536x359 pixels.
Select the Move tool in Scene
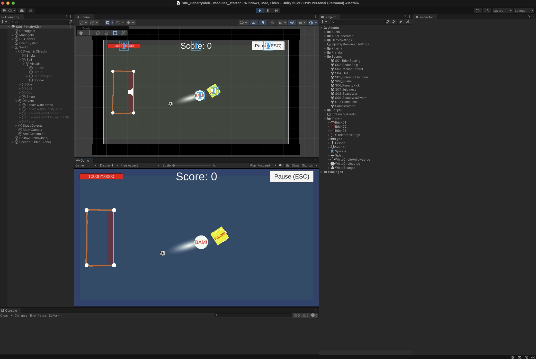[x=90, y=33]
